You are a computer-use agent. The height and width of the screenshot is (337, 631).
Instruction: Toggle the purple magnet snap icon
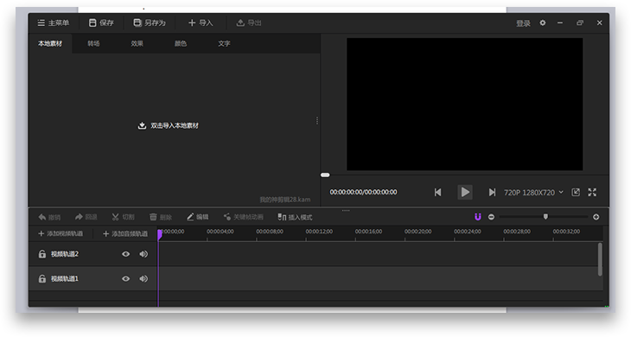tap(478, 217)
